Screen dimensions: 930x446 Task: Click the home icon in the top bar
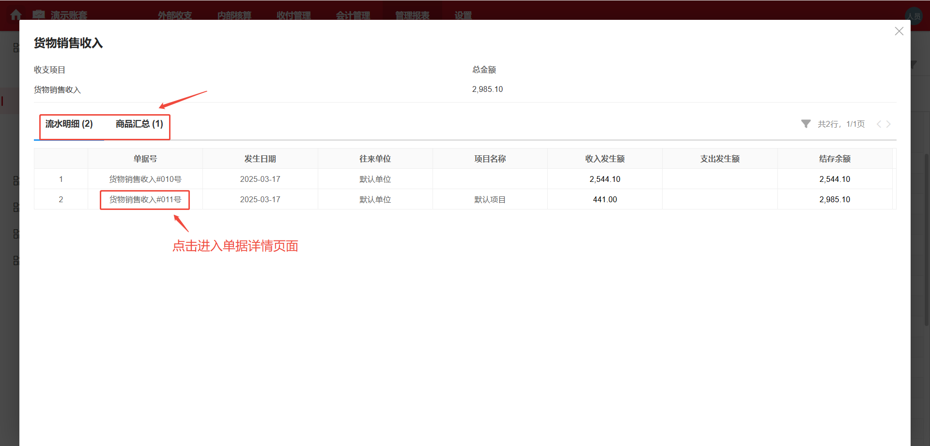16,15
